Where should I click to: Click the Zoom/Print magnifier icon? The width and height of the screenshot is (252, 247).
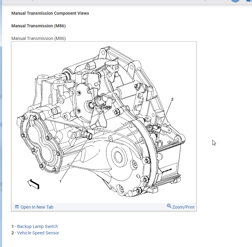pos(169,206)
